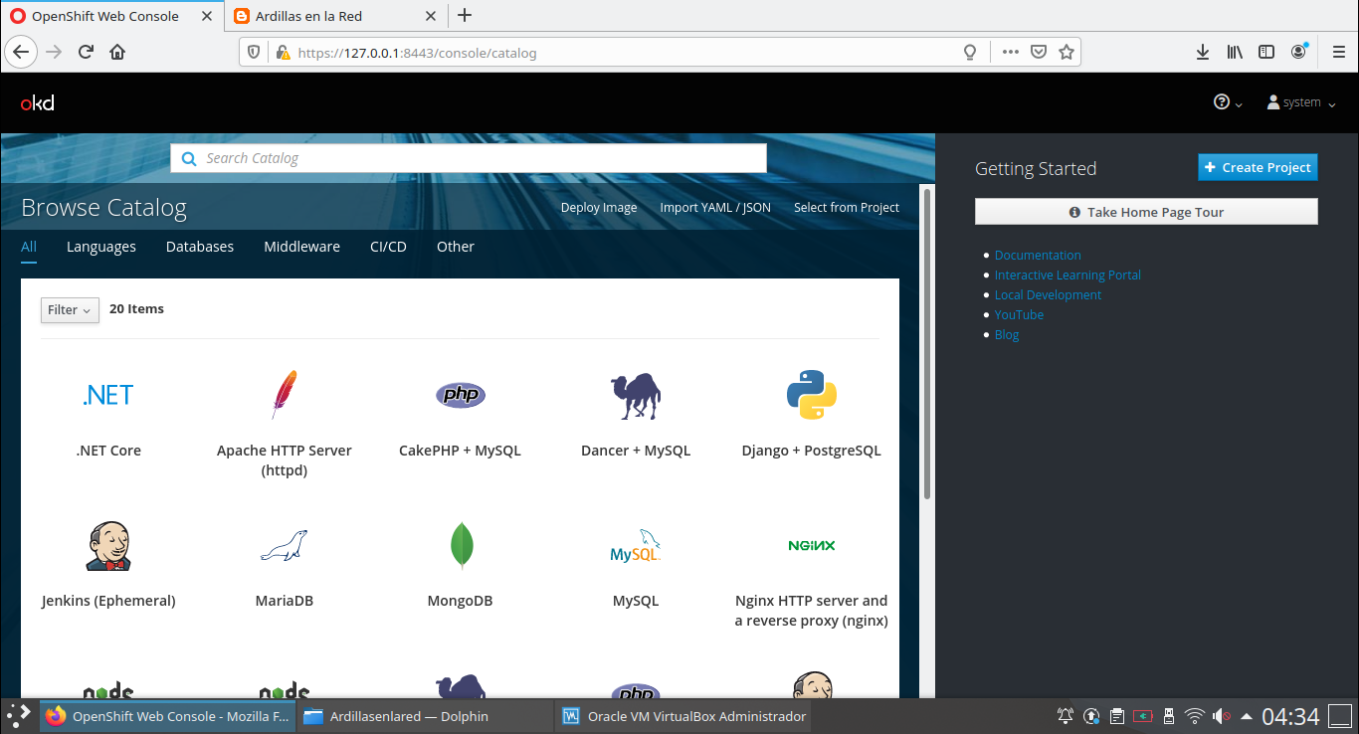The height and width of the screenshot is (734, 1359).
Task: Click the Create Project button
Action: click(1258, 167)
